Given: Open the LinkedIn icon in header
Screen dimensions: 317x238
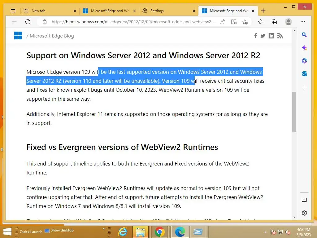Looking at the screenshot, I should 271,36.
